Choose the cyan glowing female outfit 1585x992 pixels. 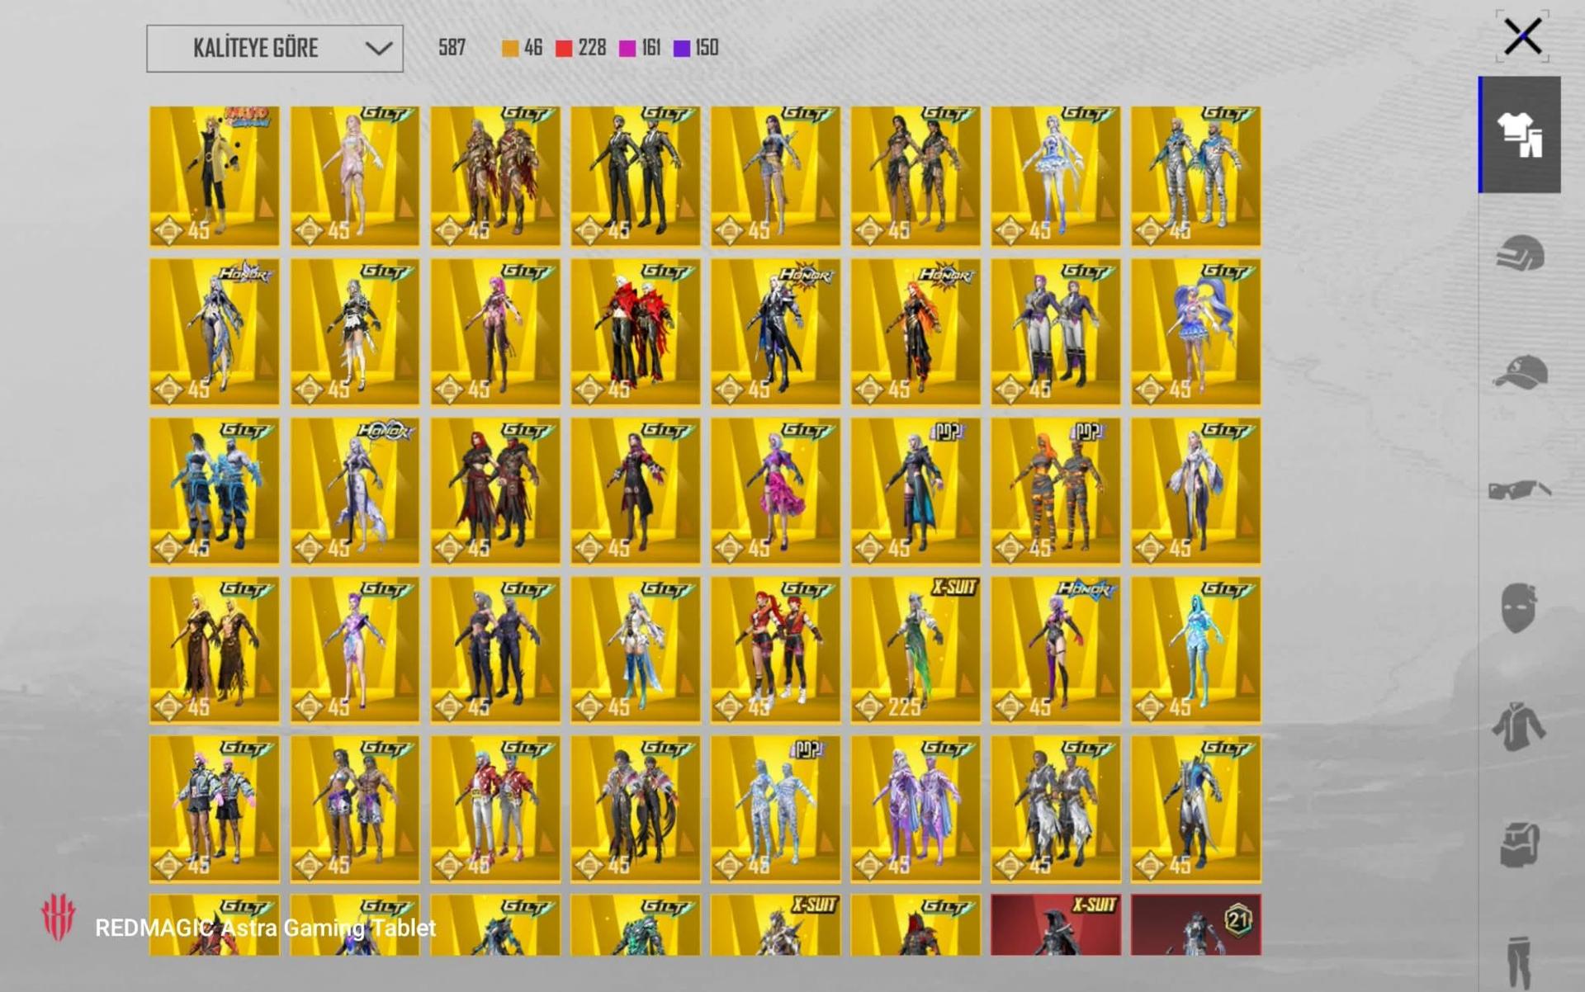click(x=1196, y=650)
